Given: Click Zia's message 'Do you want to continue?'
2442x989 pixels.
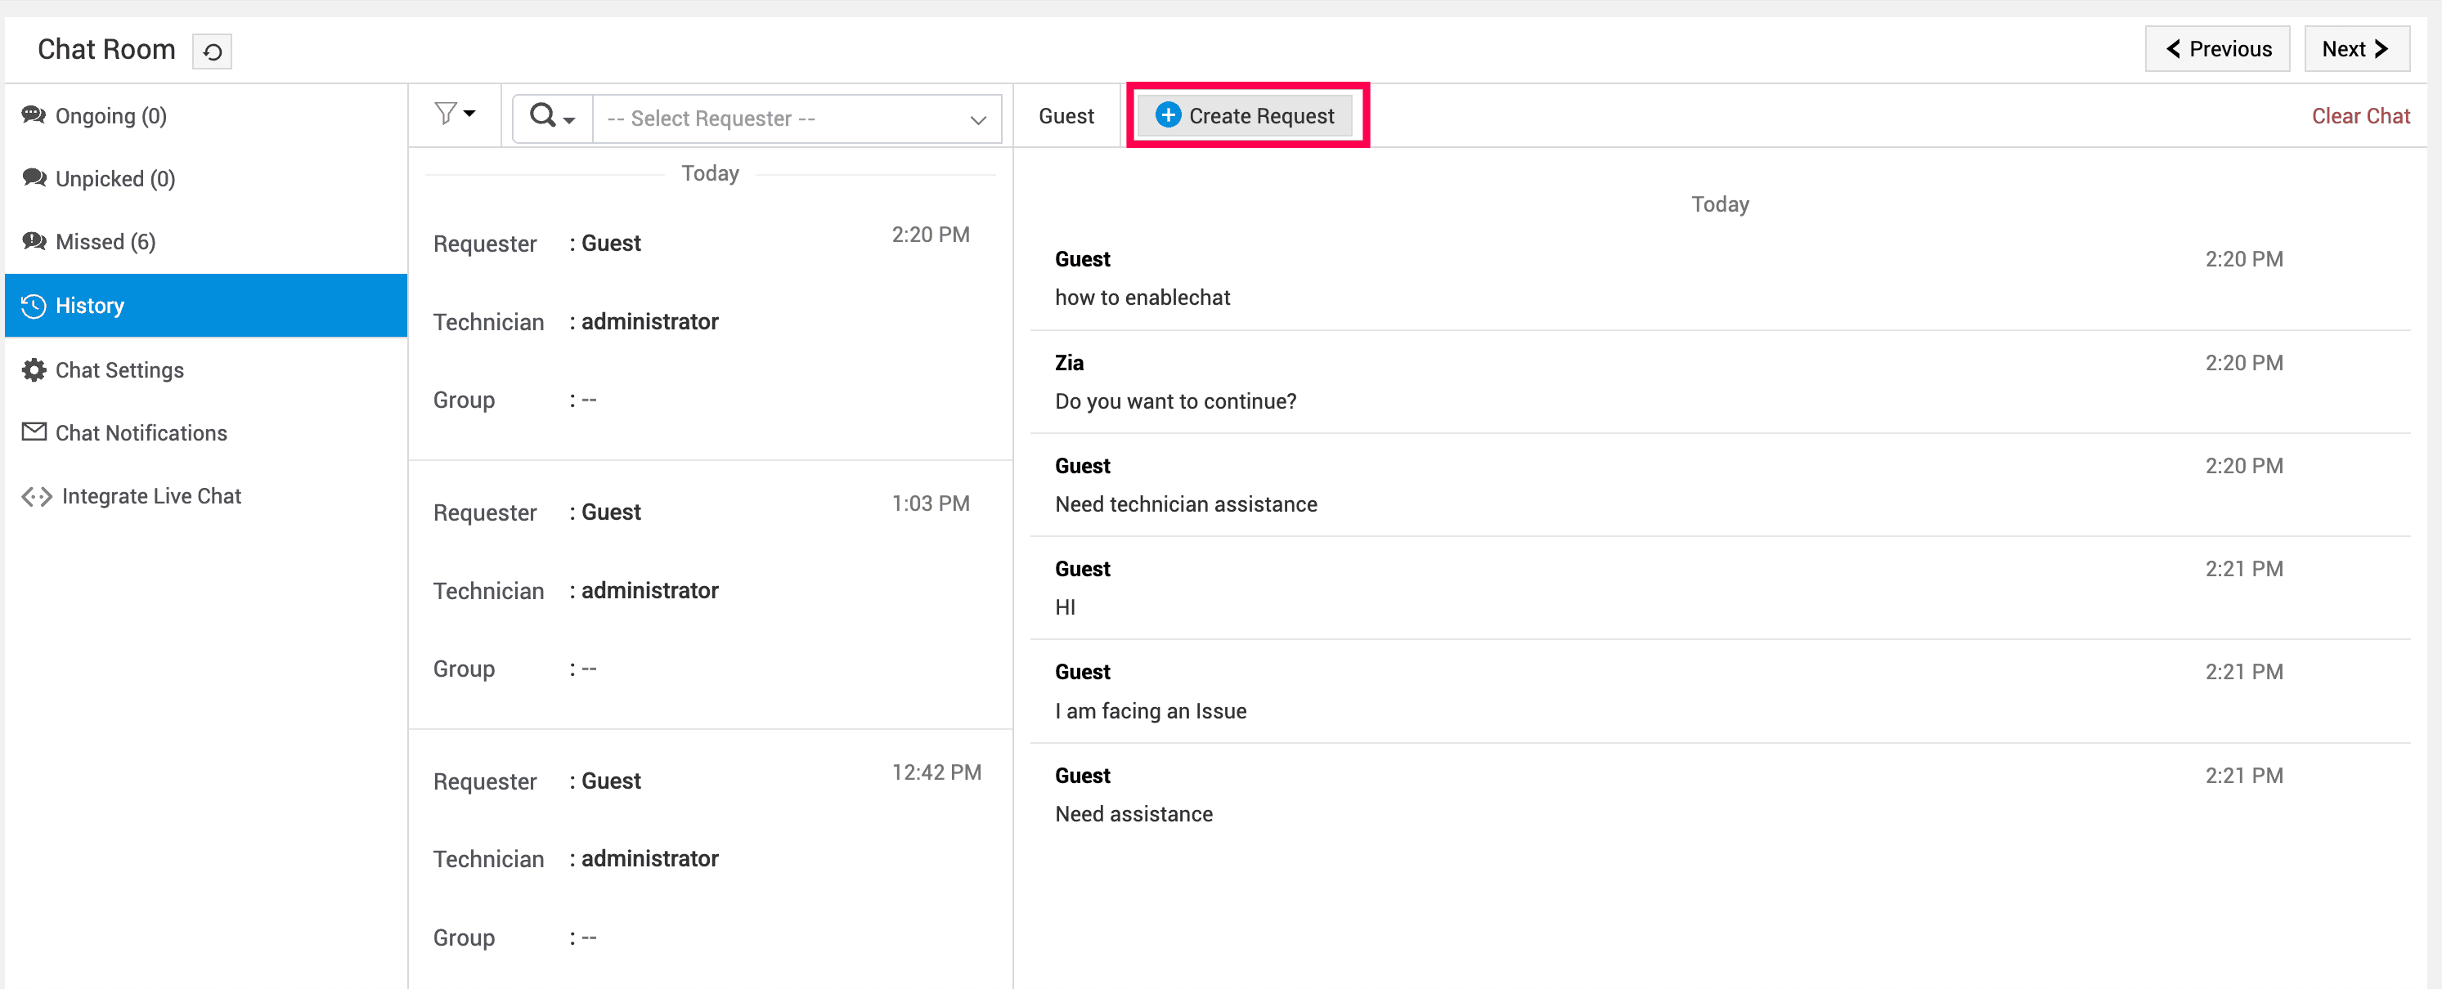Looking at the screenshot, I should 1174,401.
